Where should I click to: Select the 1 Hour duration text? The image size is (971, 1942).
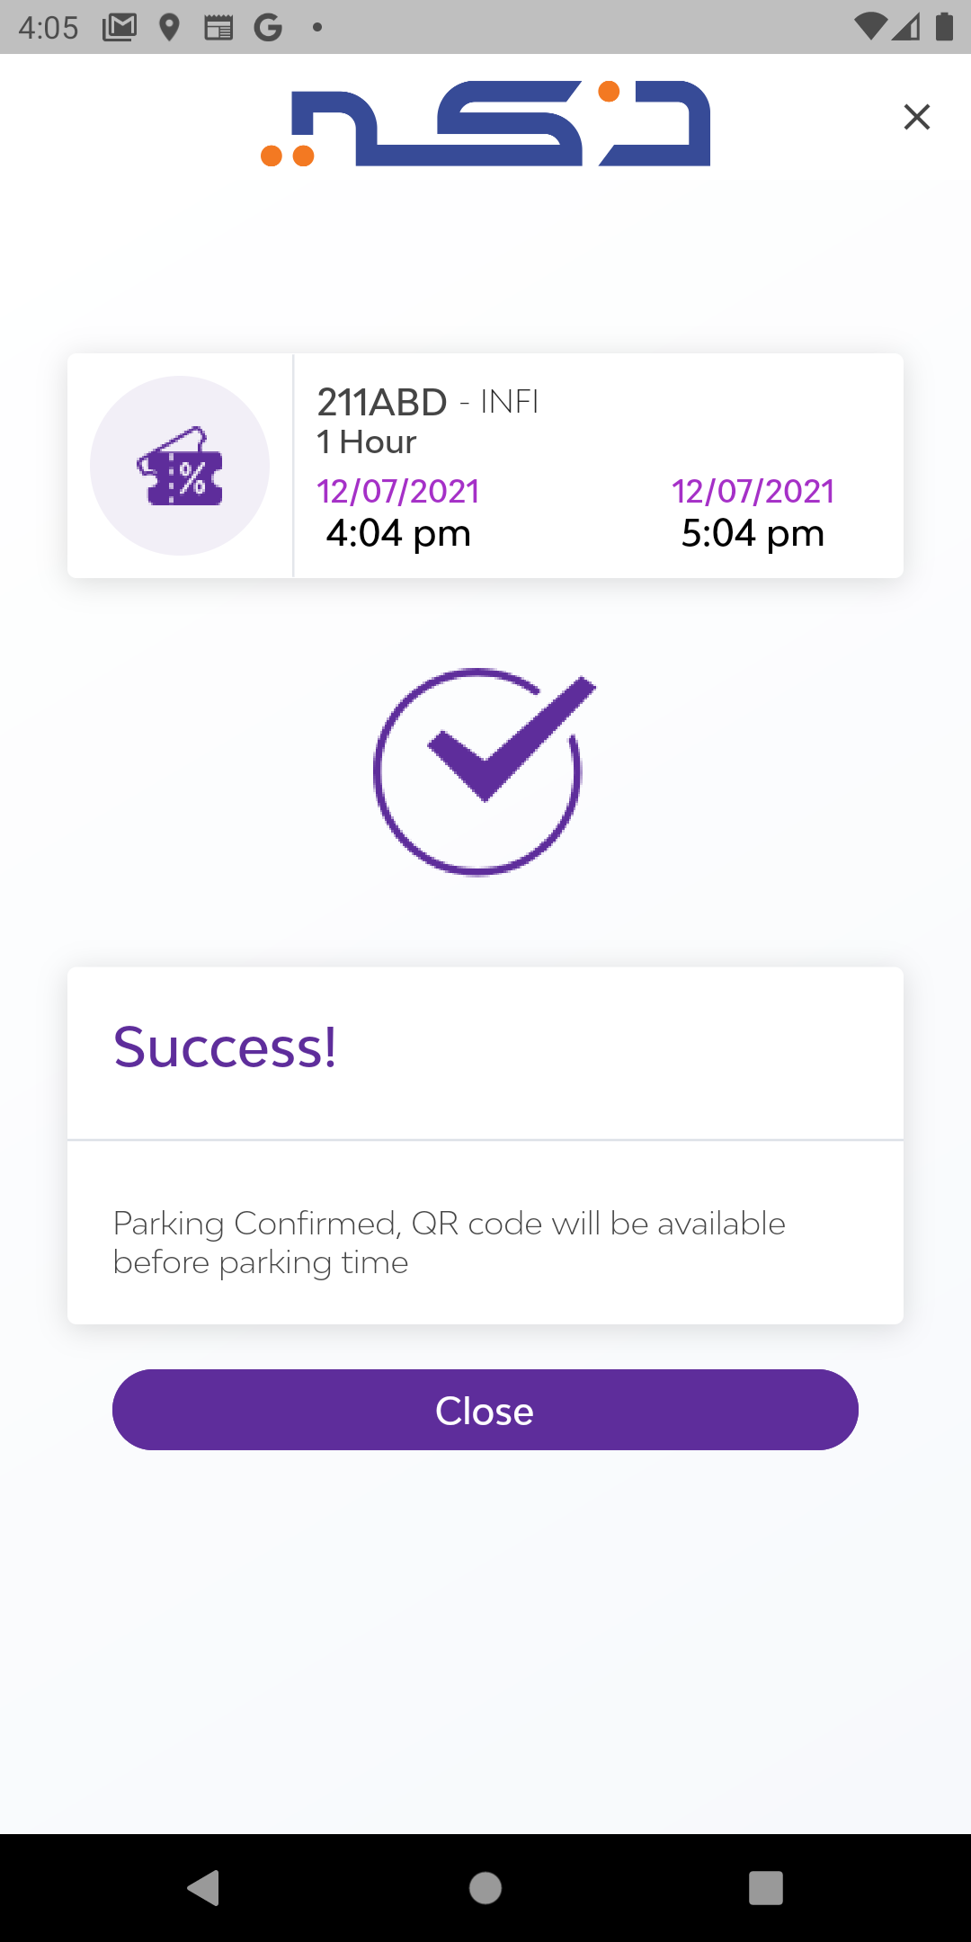click(x=367, y=442)
